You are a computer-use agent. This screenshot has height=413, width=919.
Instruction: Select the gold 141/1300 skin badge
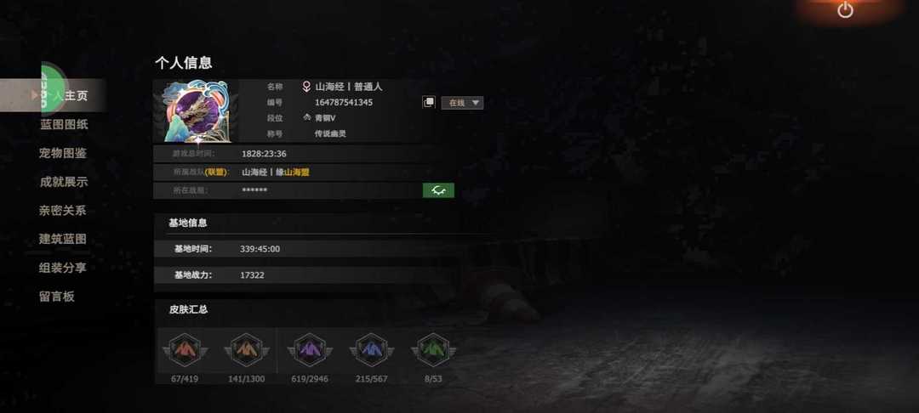point(247,350)
